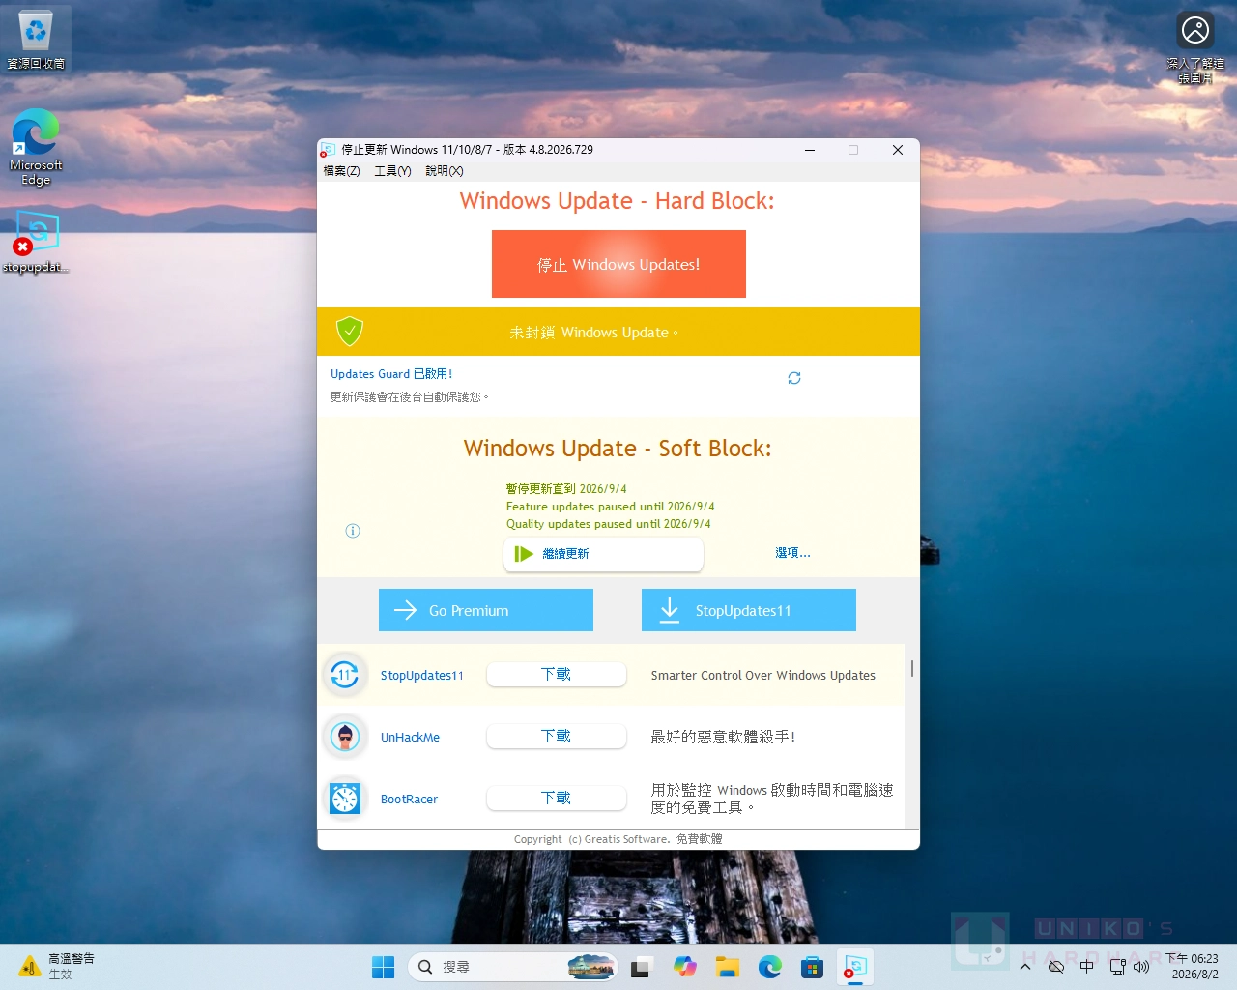Viewport: 1237px width, 990px height.
Task: Open the Windows Start menu
Action: point(384,967)
